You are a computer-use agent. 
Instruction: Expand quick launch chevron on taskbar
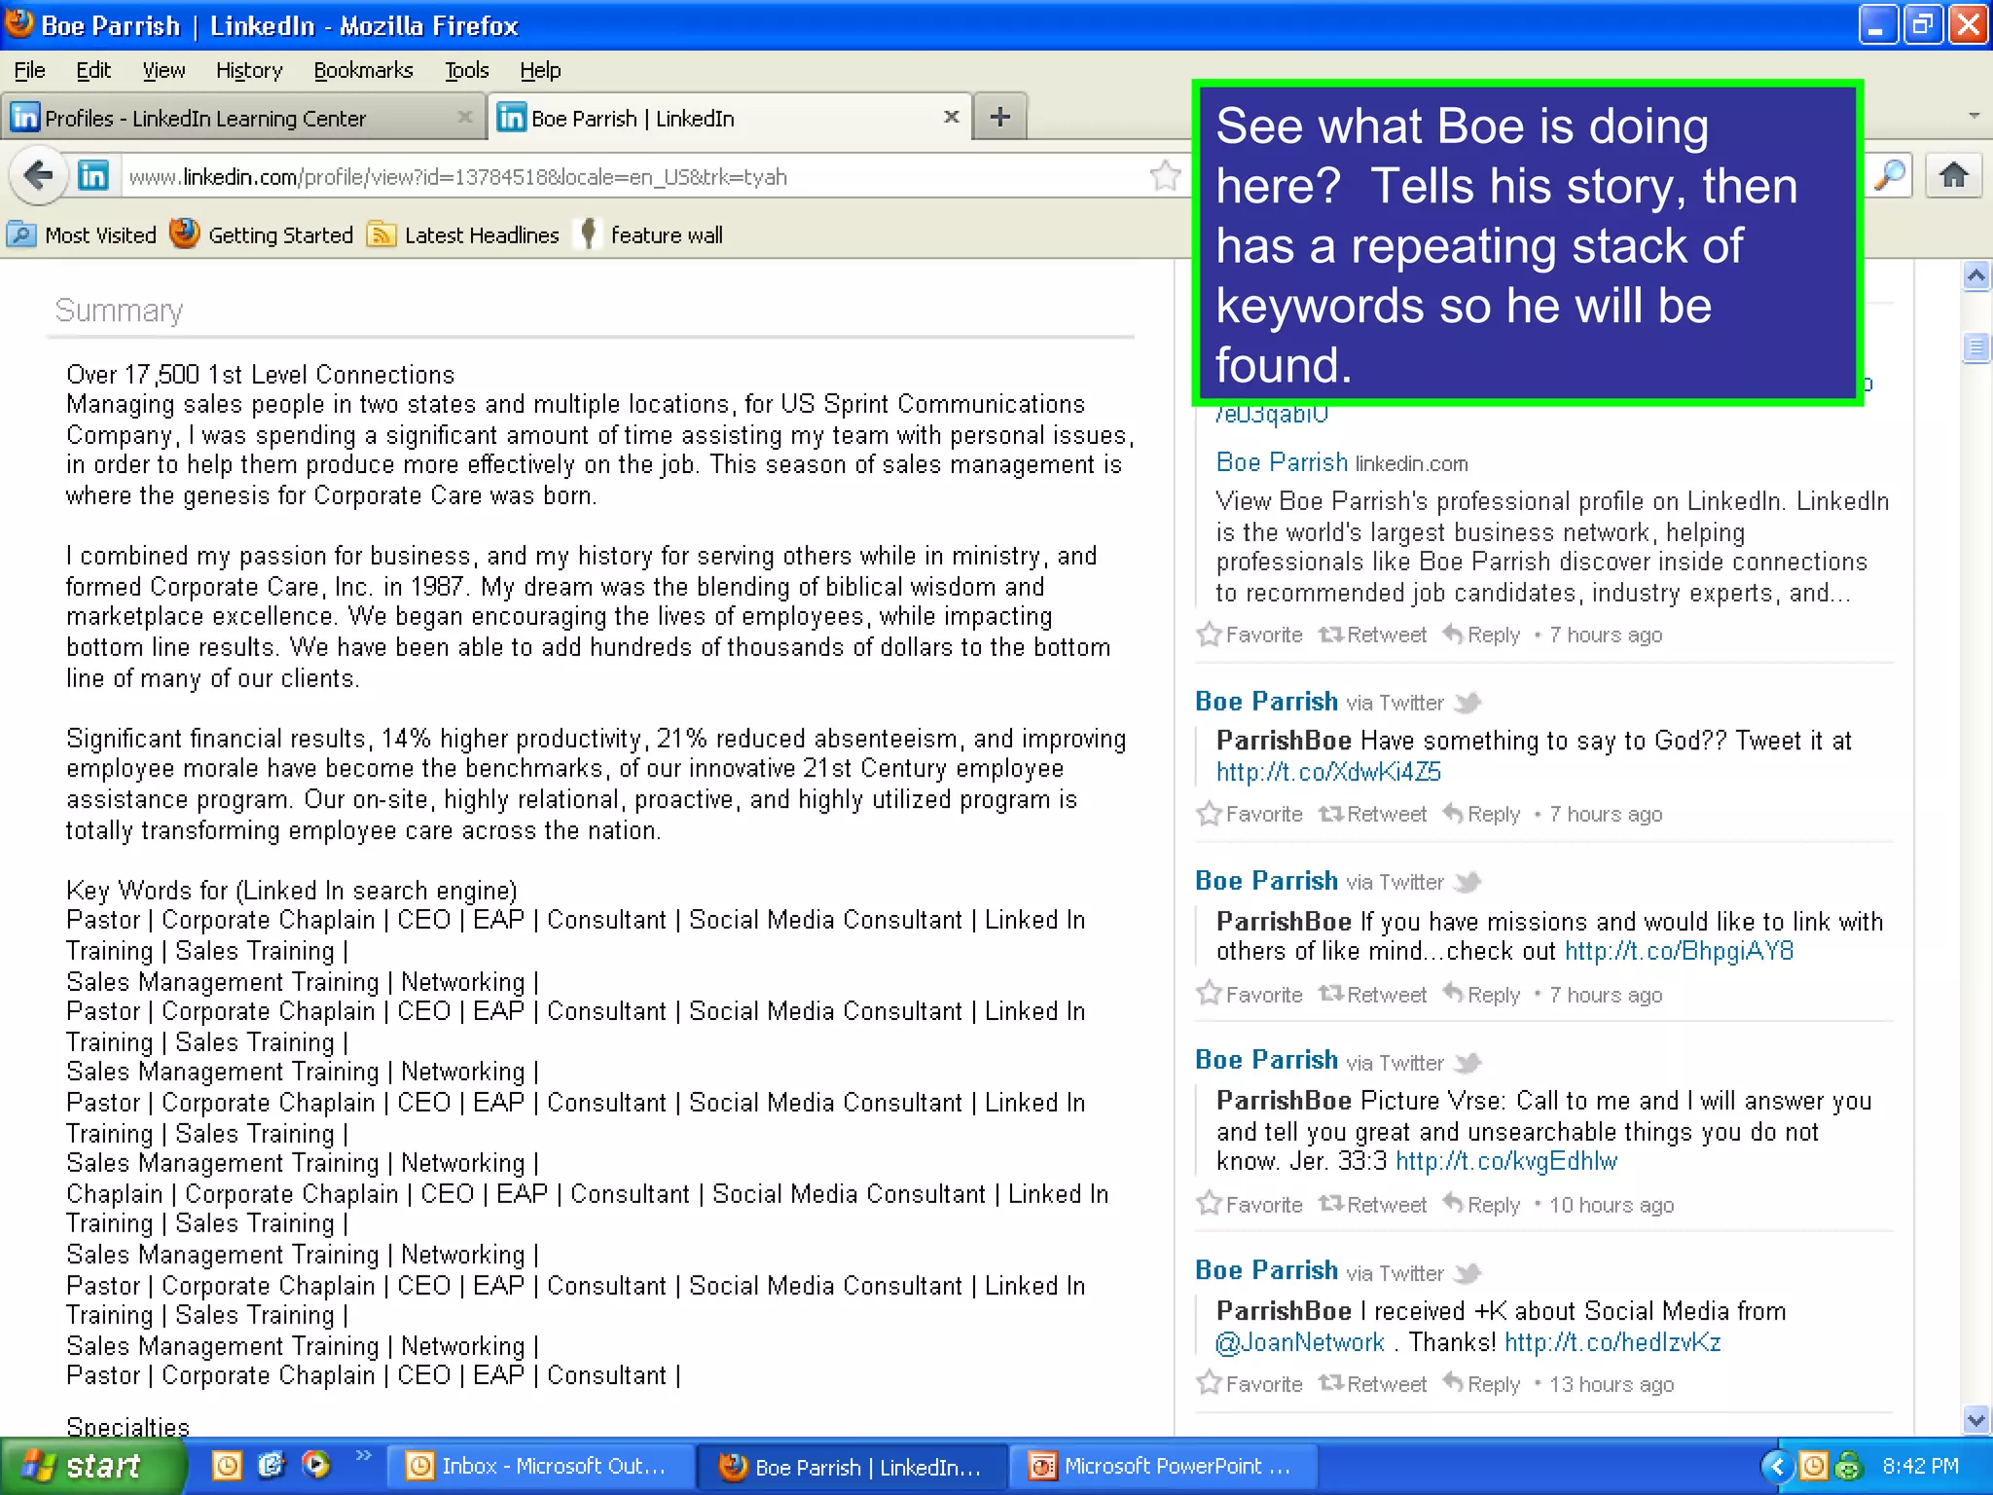coord(364,1455)
